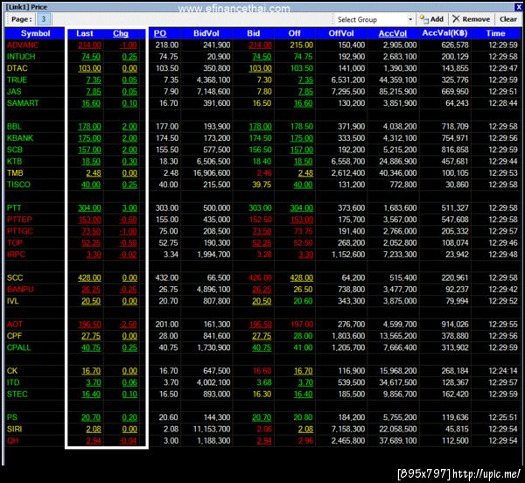Open the Select Group dropdown
The width and height of the screenshot is (525, 483).
[374, 20]
